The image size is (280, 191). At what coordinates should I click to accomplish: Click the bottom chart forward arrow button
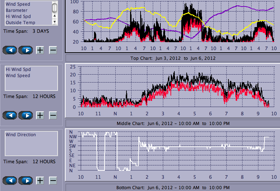pyautogui.click(x=26, y=180)
